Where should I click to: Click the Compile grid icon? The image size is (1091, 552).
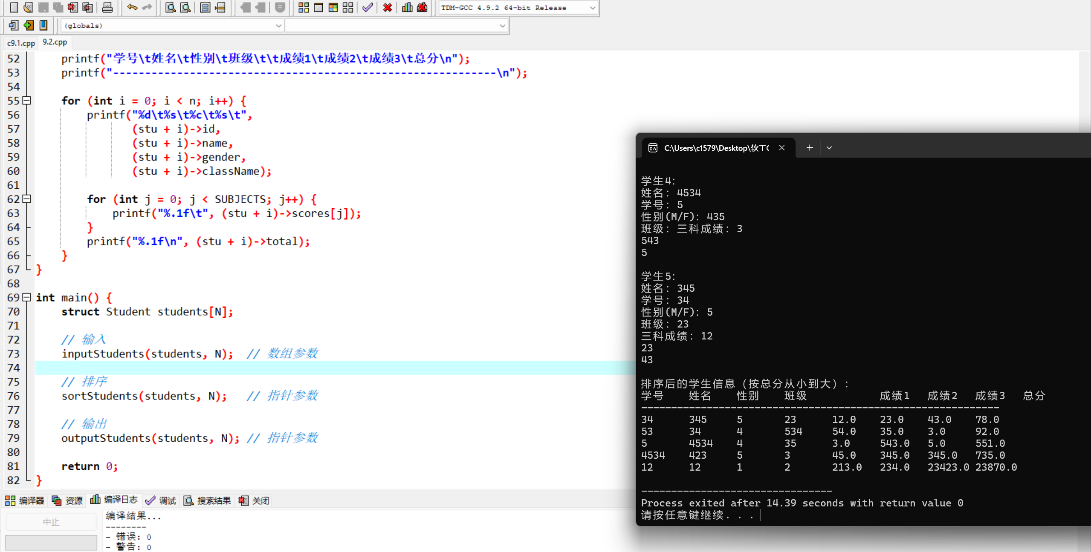tap(304, 7)
